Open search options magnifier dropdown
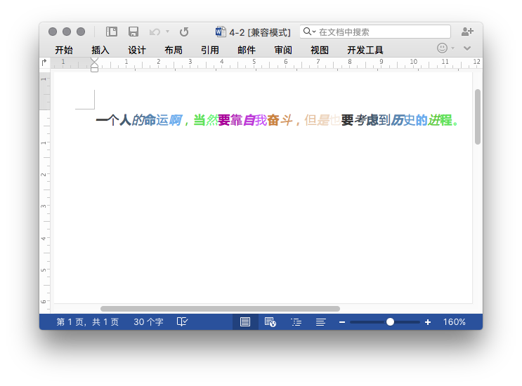 [309, 32]
